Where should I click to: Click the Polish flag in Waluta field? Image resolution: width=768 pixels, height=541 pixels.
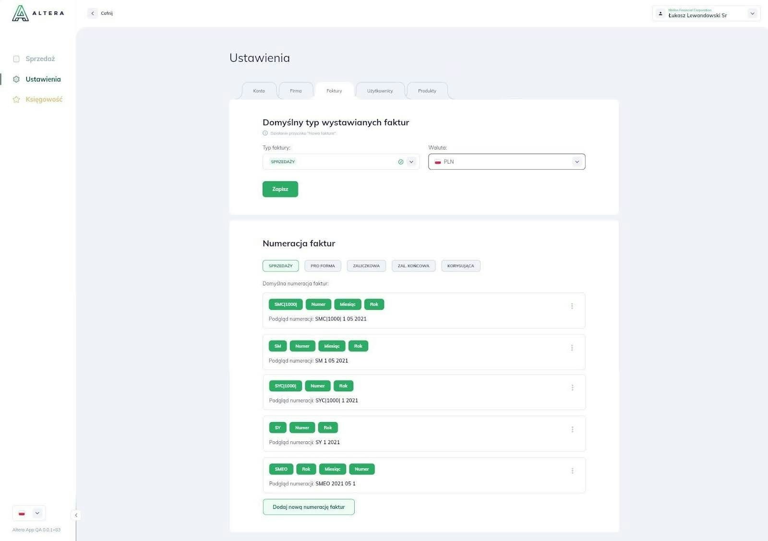coord(438,162)
